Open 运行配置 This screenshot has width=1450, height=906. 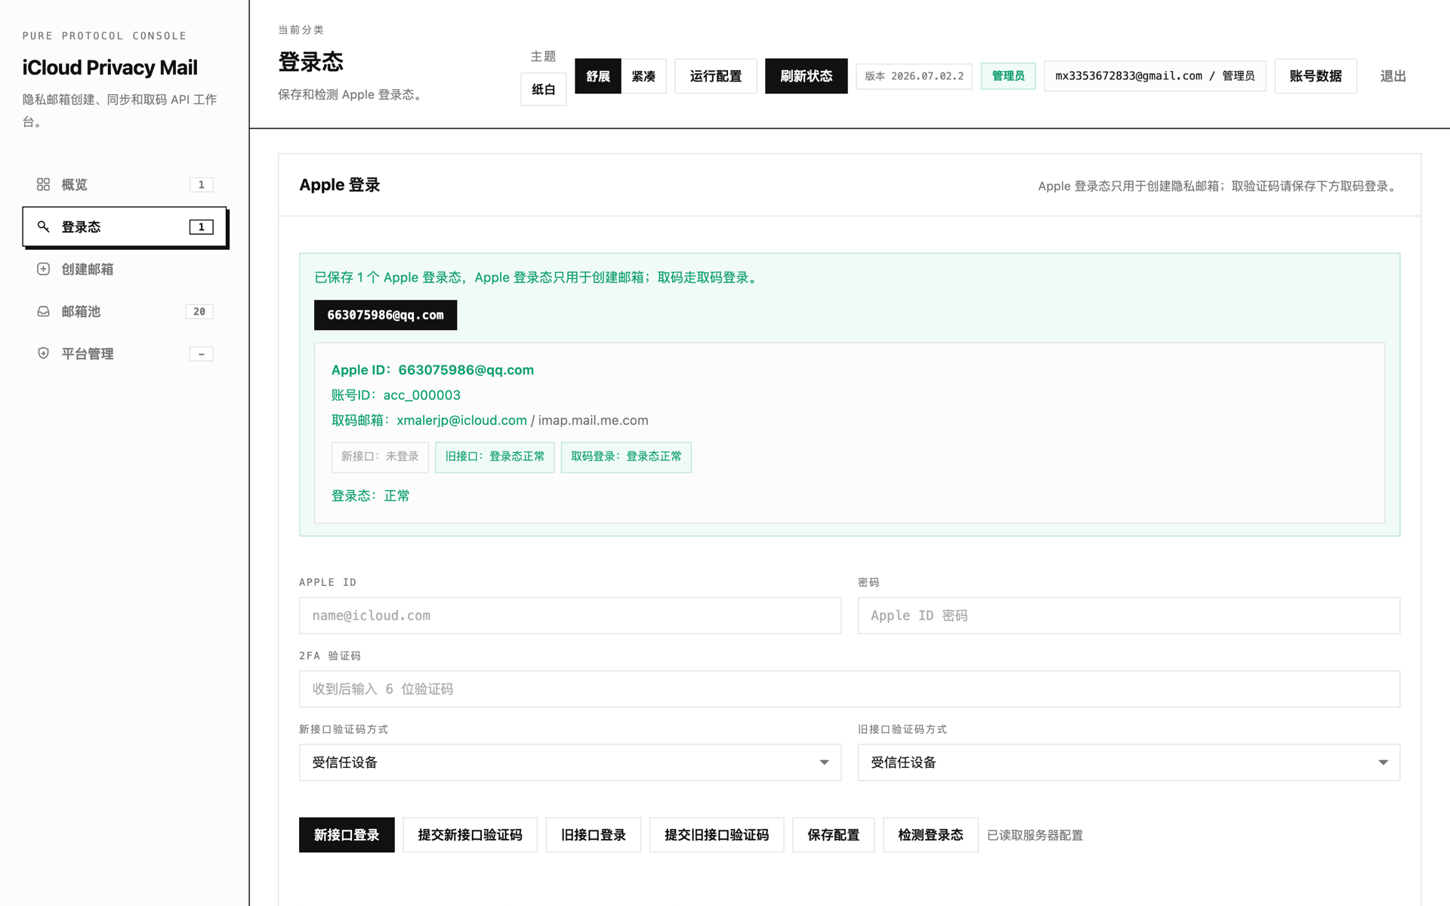click(716, 76)
